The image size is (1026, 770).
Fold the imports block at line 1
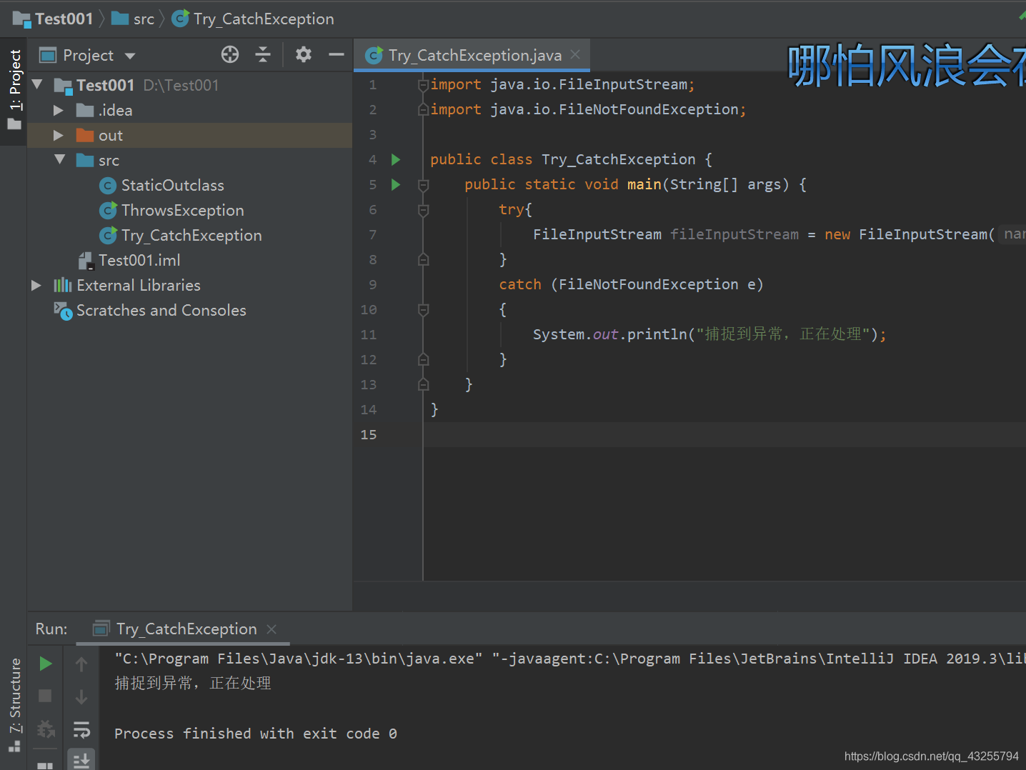423,85
